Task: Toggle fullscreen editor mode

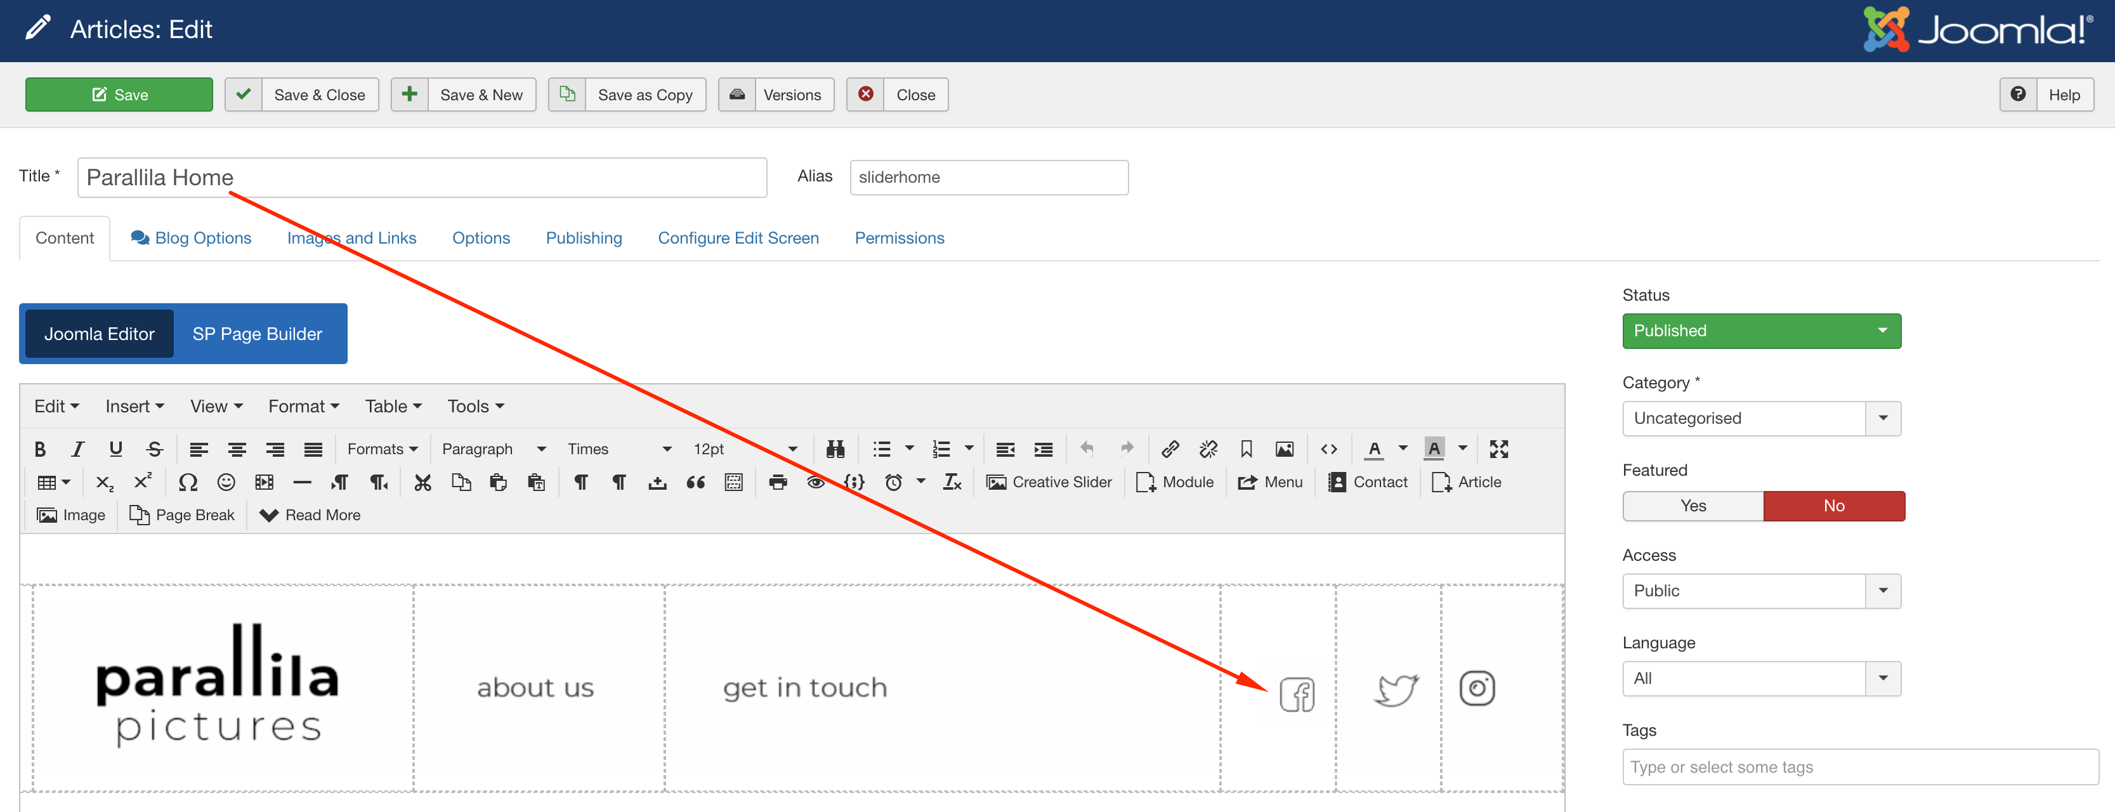Action: click(1498, 449)
